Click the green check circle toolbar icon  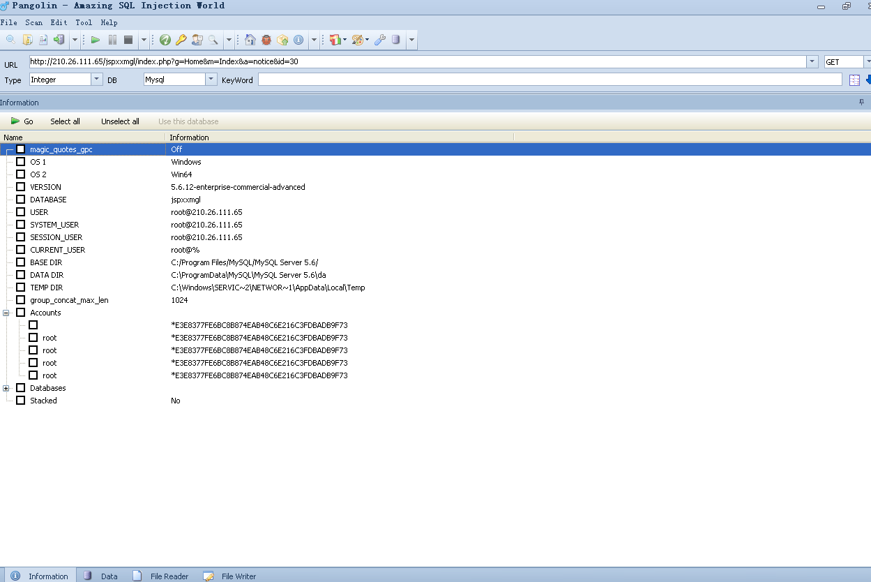pos(165,40)
